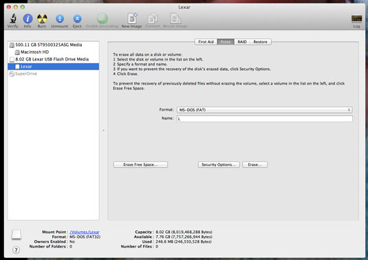Open the Log icon

(x=356, y=19)
